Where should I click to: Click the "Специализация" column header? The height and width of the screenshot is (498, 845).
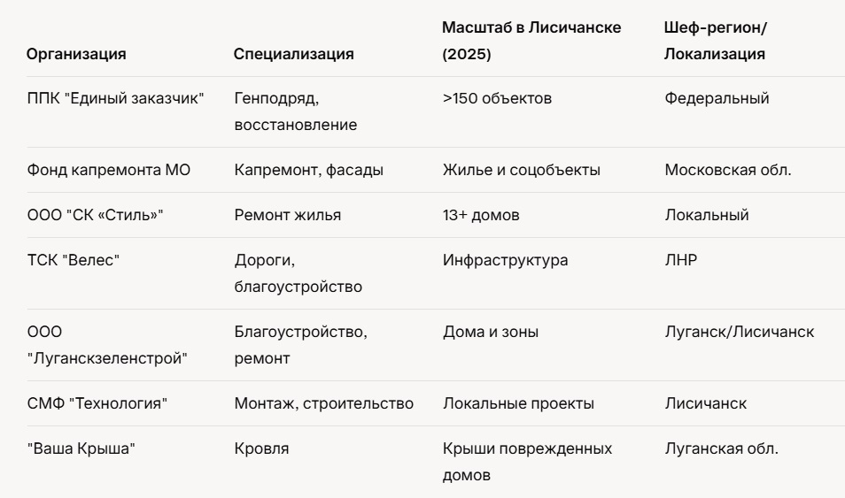pos(293,54)
